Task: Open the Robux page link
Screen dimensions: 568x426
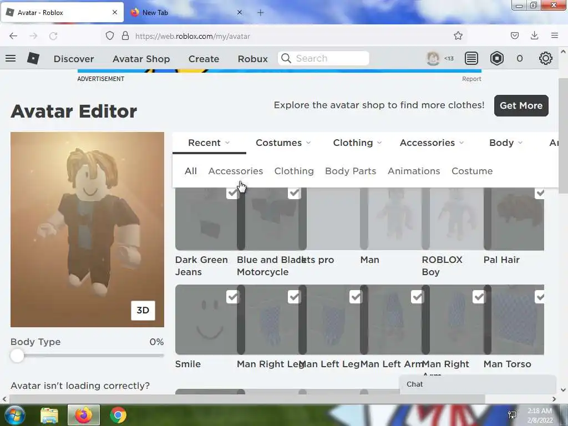Action: [252, 59]
